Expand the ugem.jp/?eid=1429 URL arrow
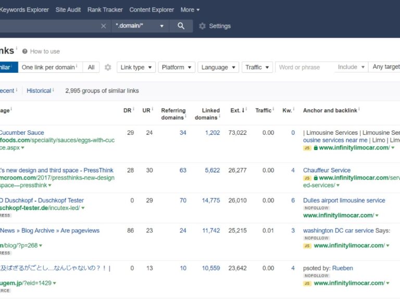Viewport: 400px width, 300px height. pos(54,283)
